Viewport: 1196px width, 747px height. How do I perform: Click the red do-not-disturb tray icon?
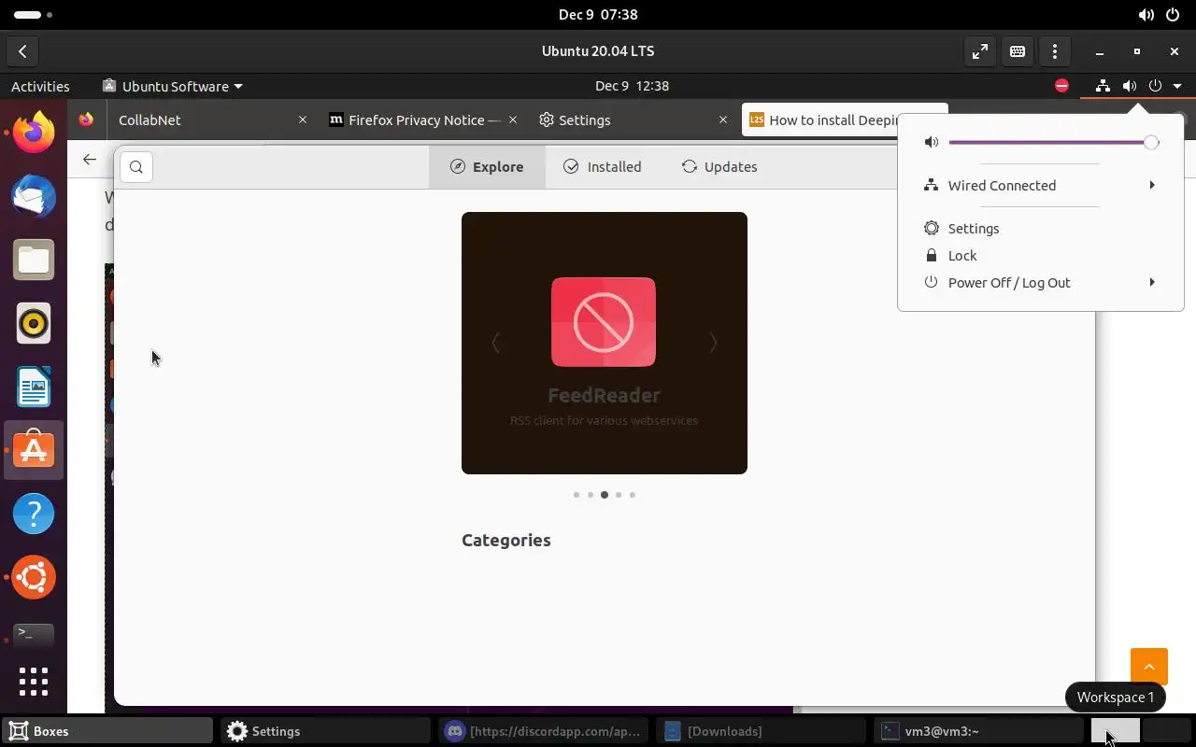click(1061, 86)
